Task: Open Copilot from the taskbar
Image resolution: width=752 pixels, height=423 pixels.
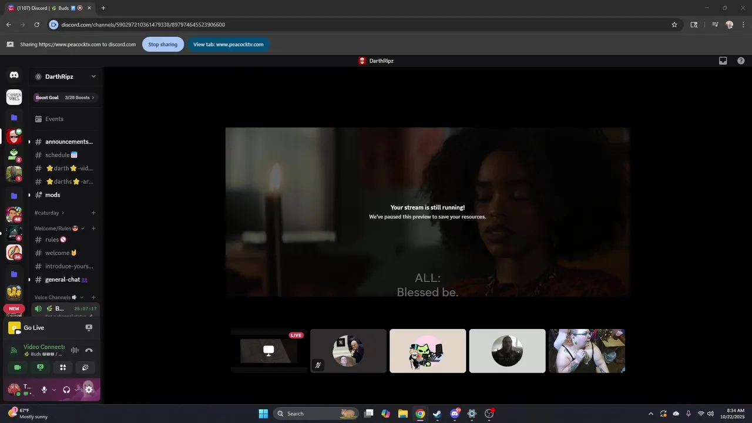Action: 385,414
